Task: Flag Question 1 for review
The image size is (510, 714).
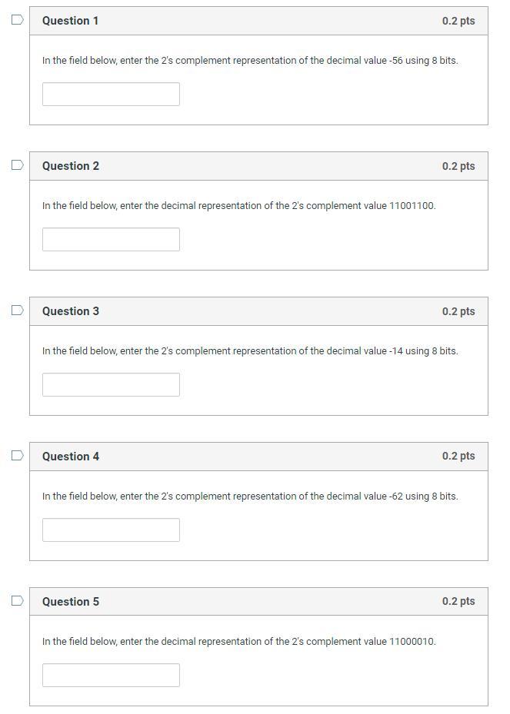Action: point(17,21)
